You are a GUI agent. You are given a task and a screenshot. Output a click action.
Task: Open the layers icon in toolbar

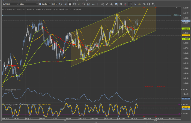coord(116,4)
